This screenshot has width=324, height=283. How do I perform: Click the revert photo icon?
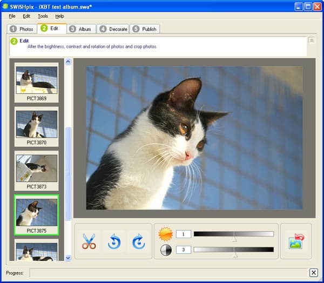click(296, 241)
